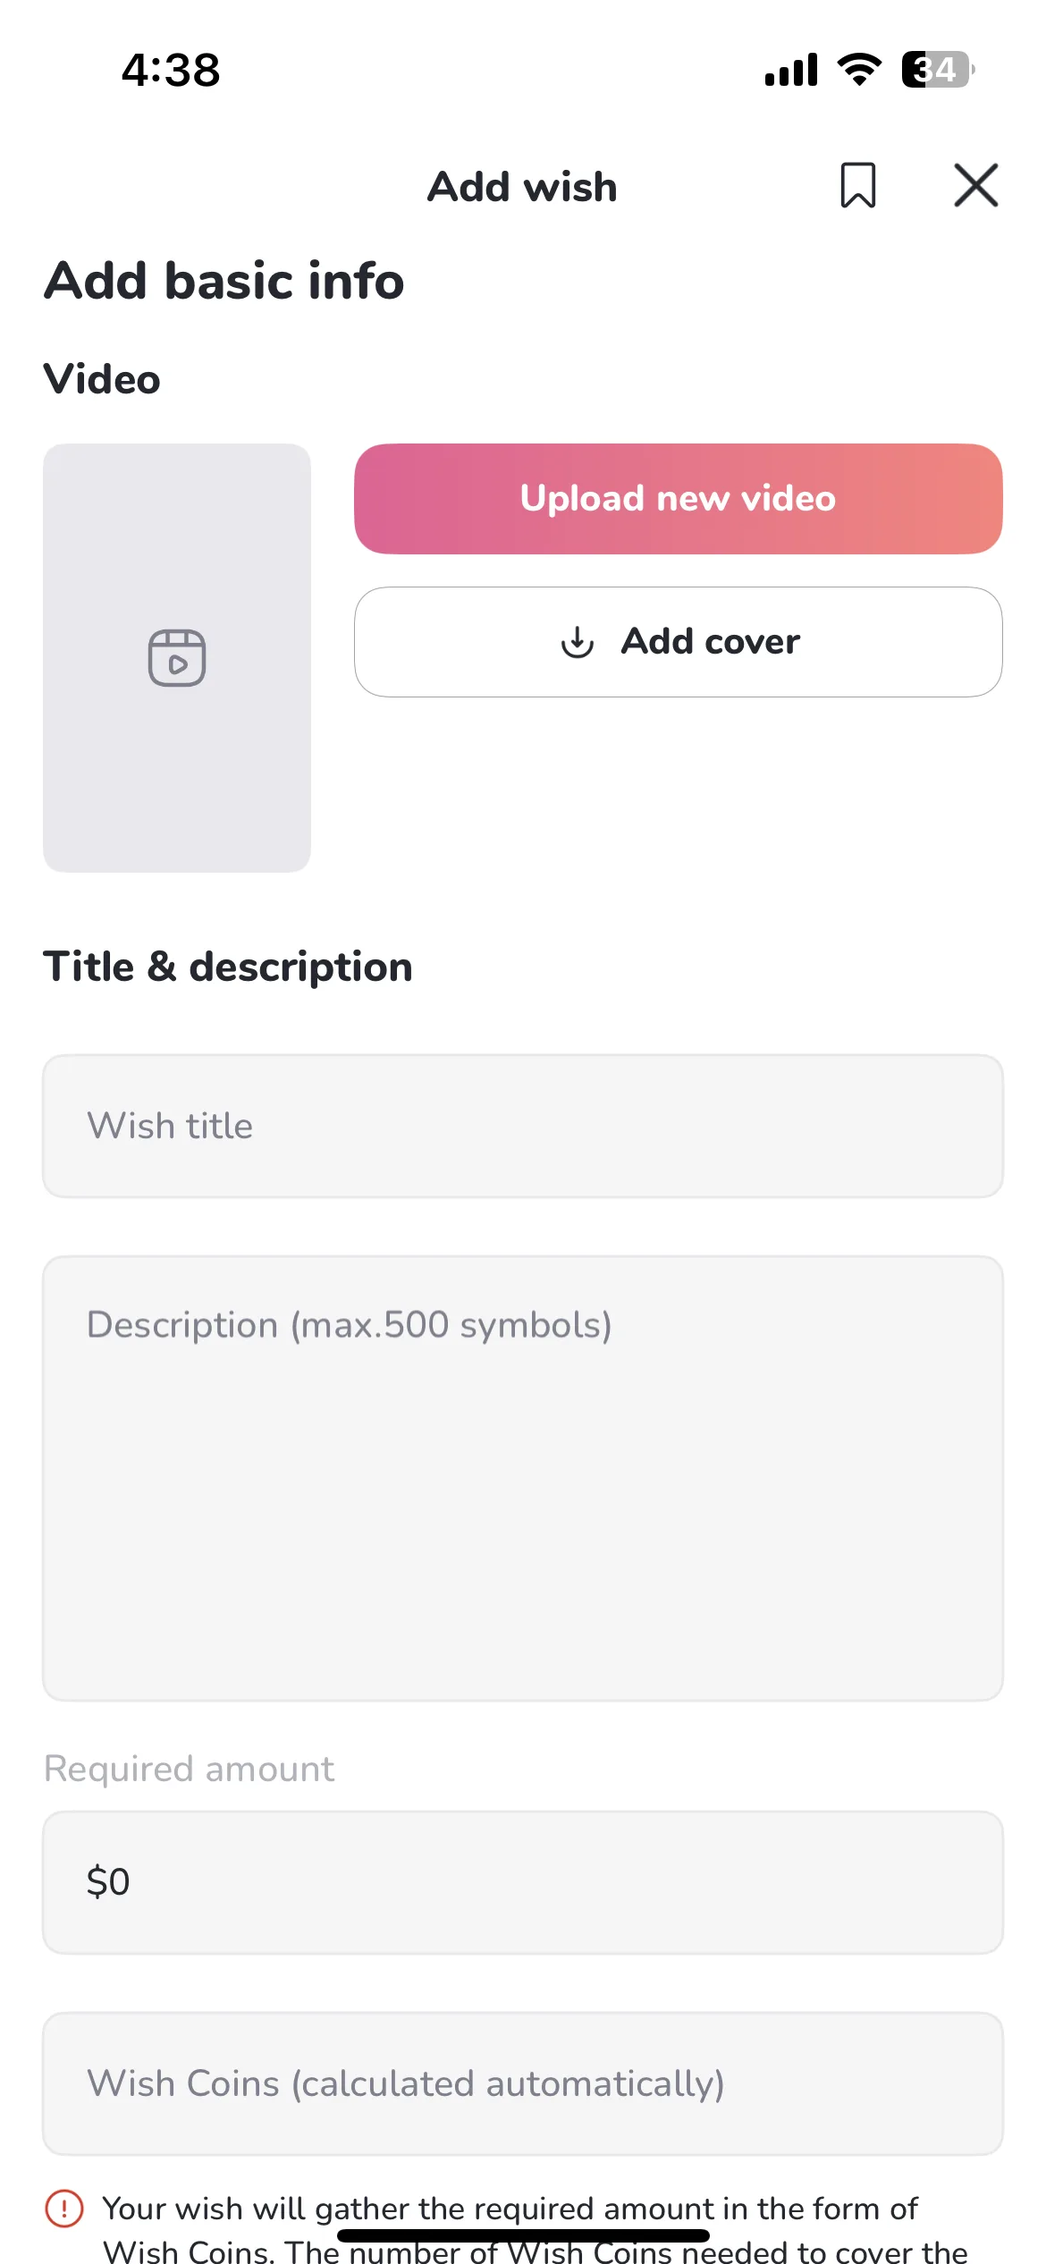This screenshot has height=2264, width=1046.
Task: Close the Add wish screen
Action: click(975, 185)
